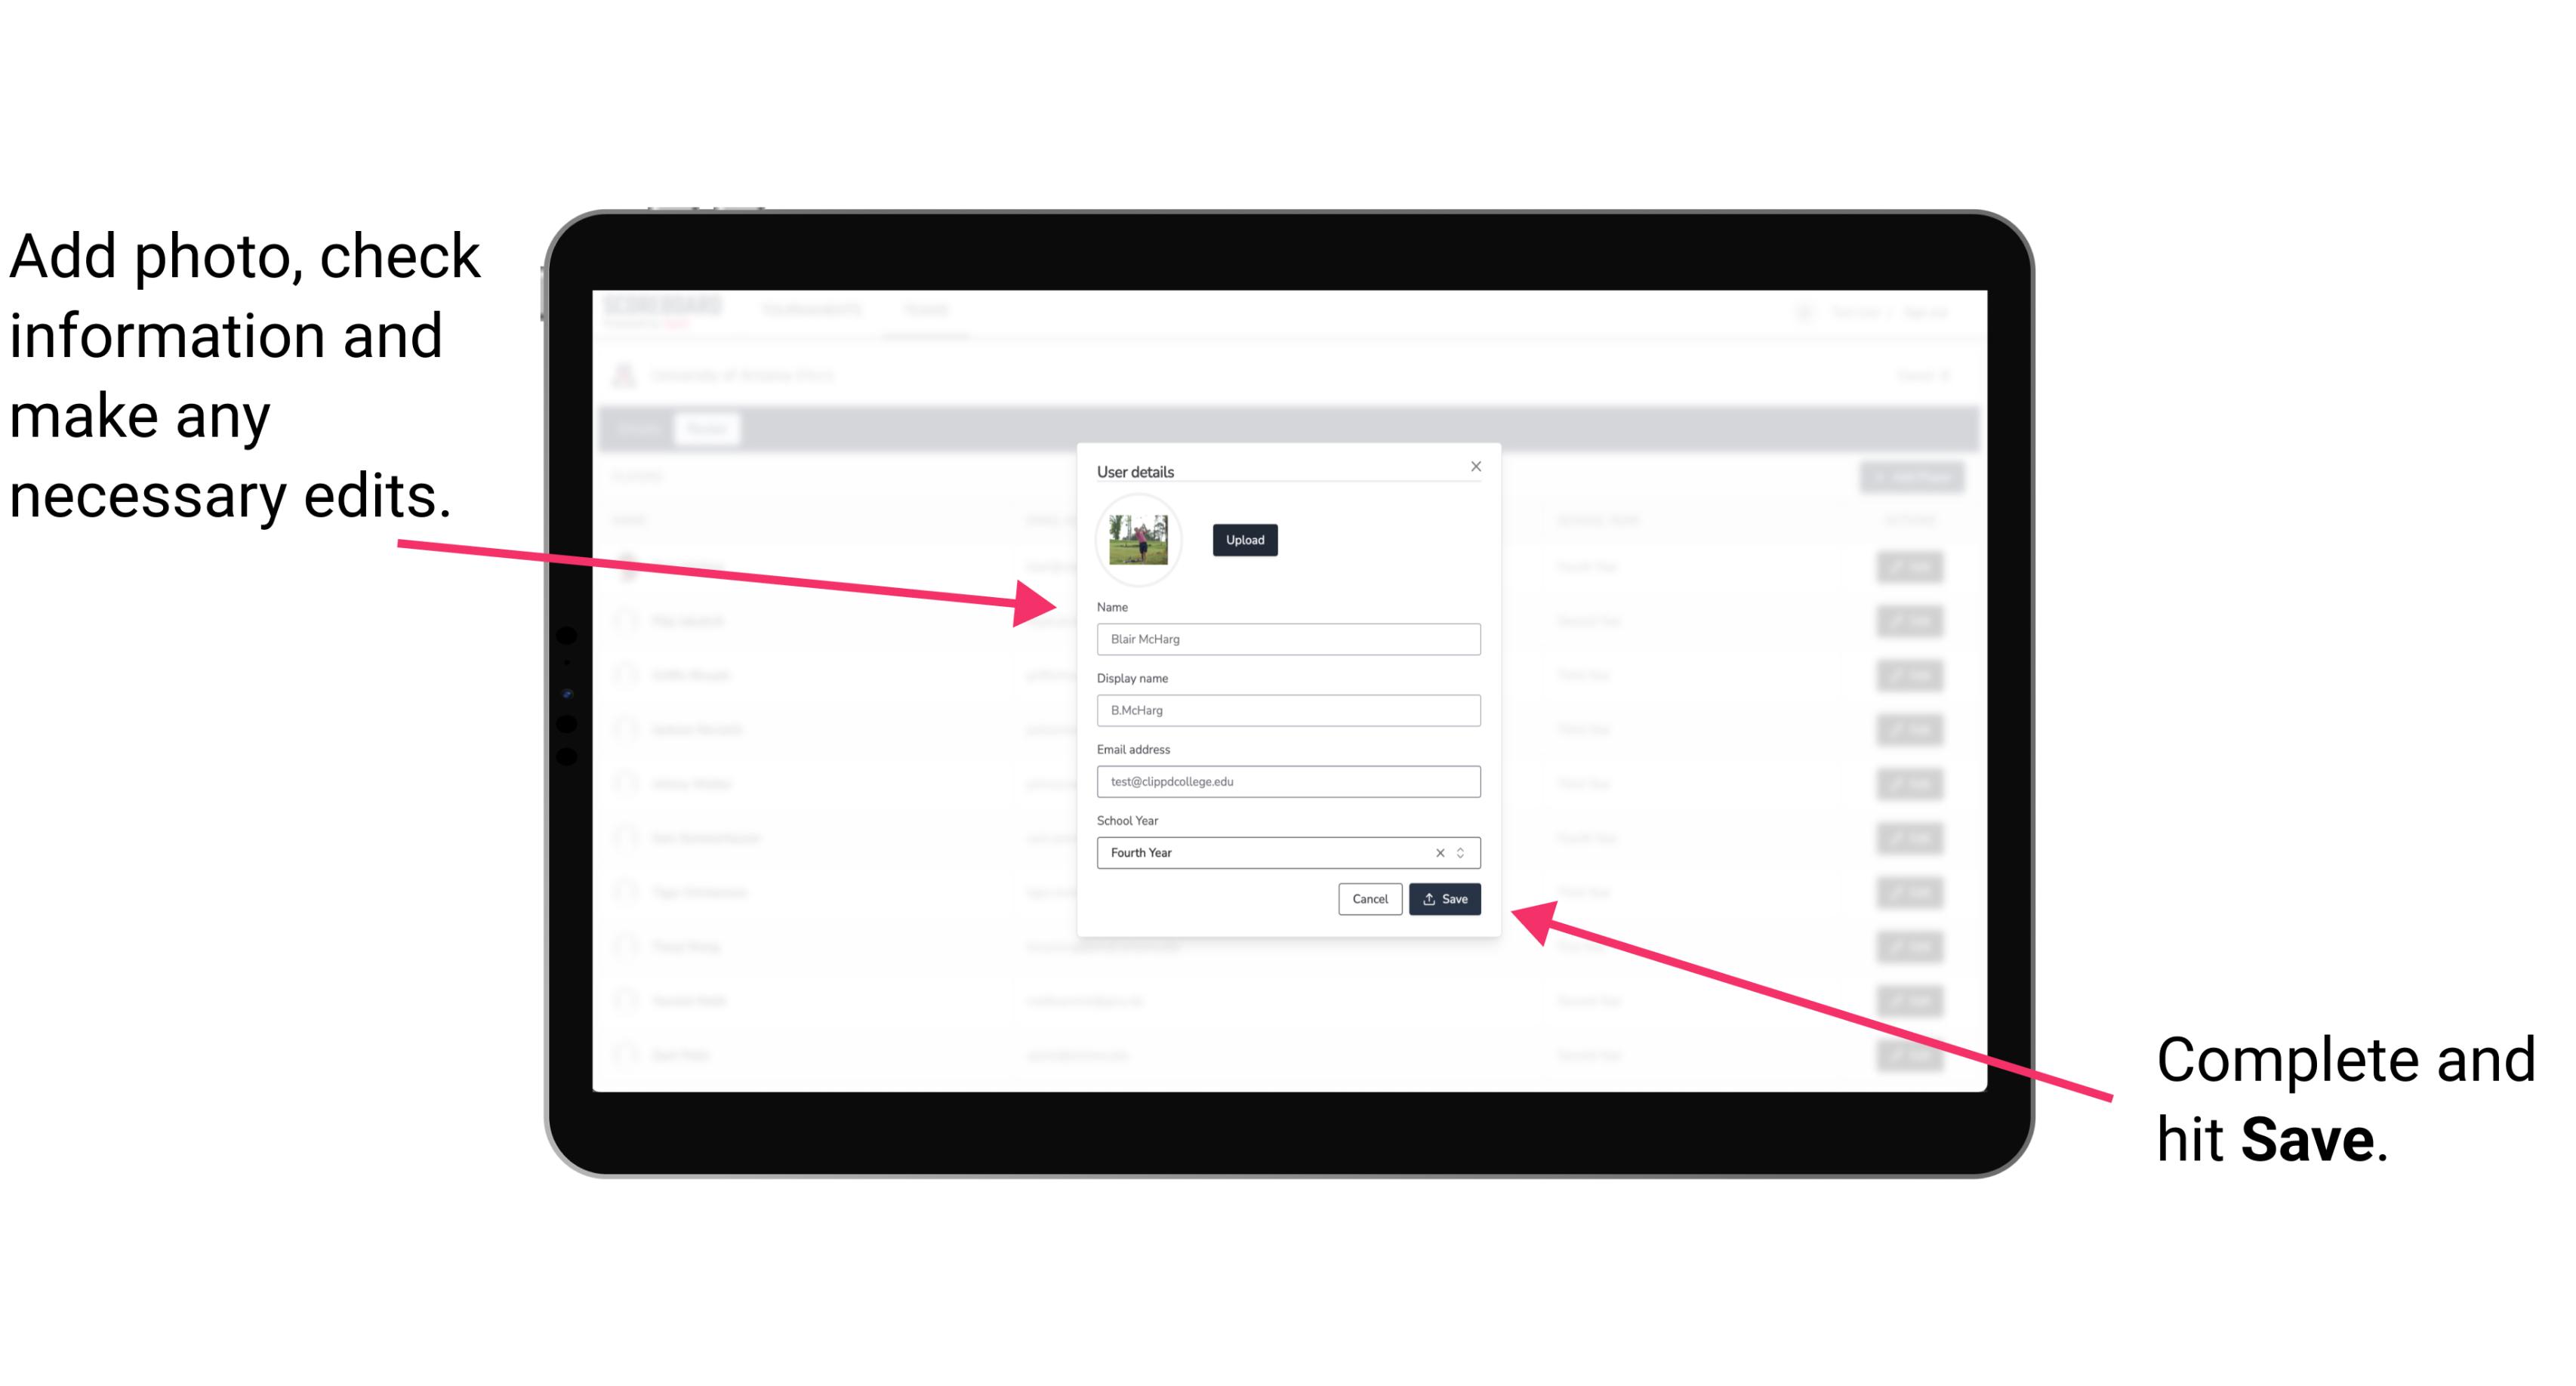Click the Display name input field
Viewport: 2576px width, 1386px height.
[1289, 710]
